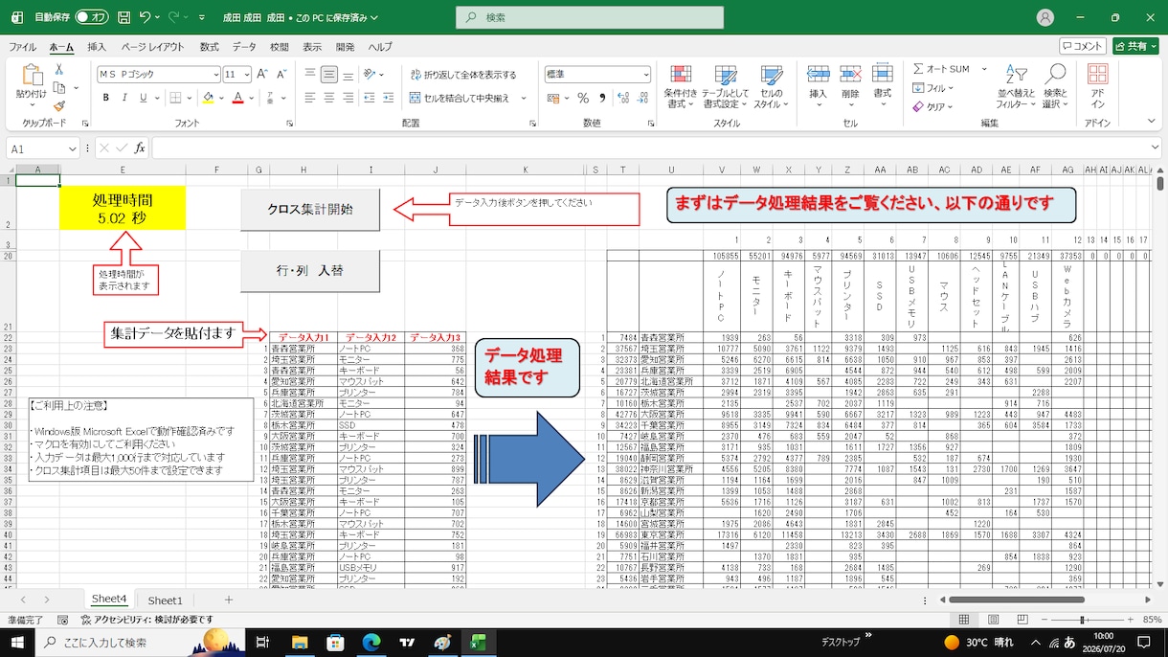Screen dimensions: 1168x657
Task: Click the Undo arrow in title bar
Action: point(145,17)
